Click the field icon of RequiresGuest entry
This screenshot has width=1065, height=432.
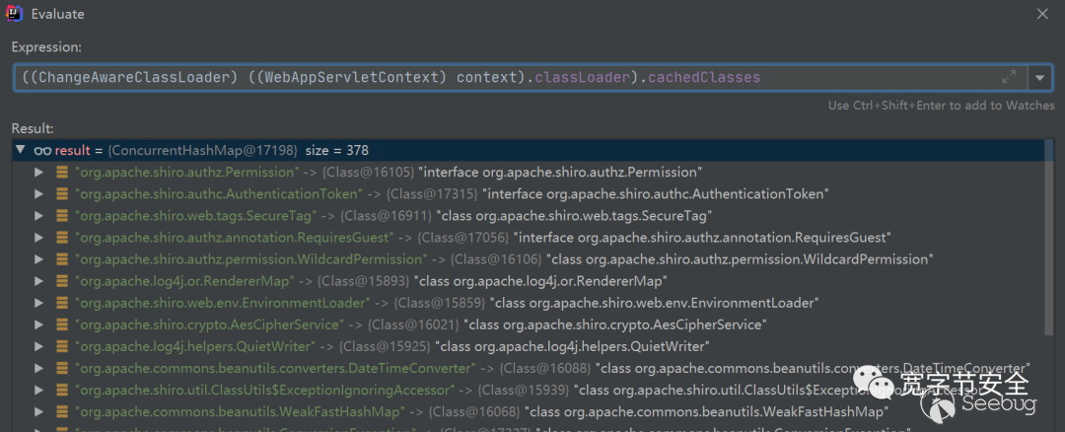[62, 238]
